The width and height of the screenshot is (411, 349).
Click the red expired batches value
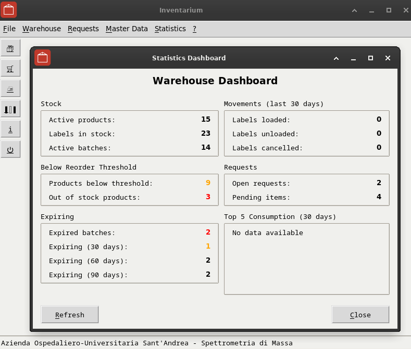tap(208, 232)
